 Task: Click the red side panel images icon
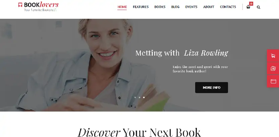pyautogui.click(x=273, y=68)
